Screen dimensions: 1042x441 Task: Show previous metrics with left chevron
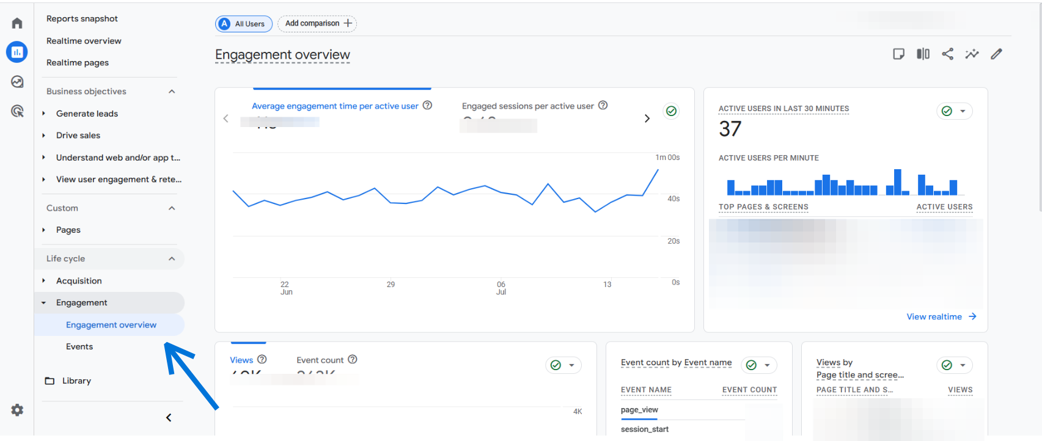pyautogui.click(x=226, y=118)
